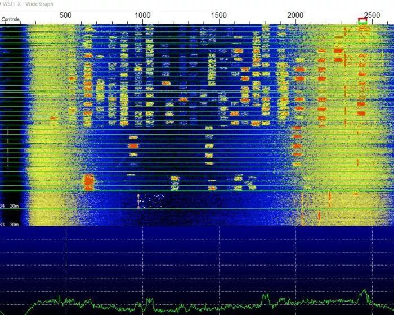Set frequency at the 500 Hz scale label
This screenshot has height=315, width=394.
tap(65, 15)
